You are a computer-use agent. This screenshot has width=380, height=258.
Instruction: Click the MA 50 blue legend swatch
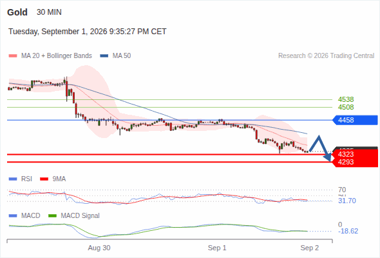pyautogui.click(x=104, y=56)
